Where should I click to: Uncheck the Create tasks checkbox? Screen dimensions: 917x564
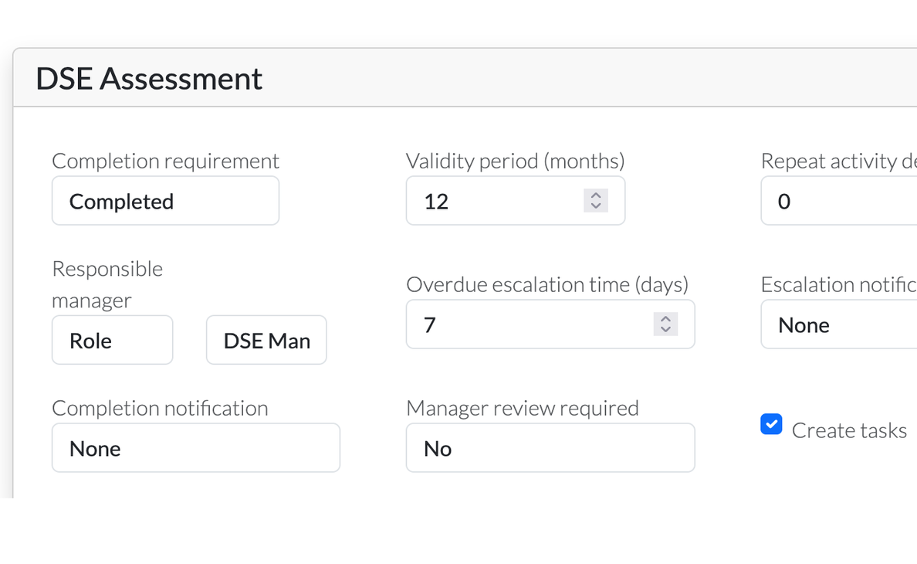[771, 424]
